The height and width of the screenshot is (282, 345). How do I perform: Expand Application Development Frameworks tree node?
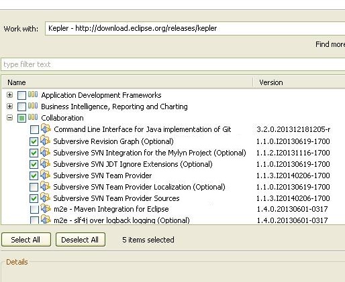(x=9, y=95)
